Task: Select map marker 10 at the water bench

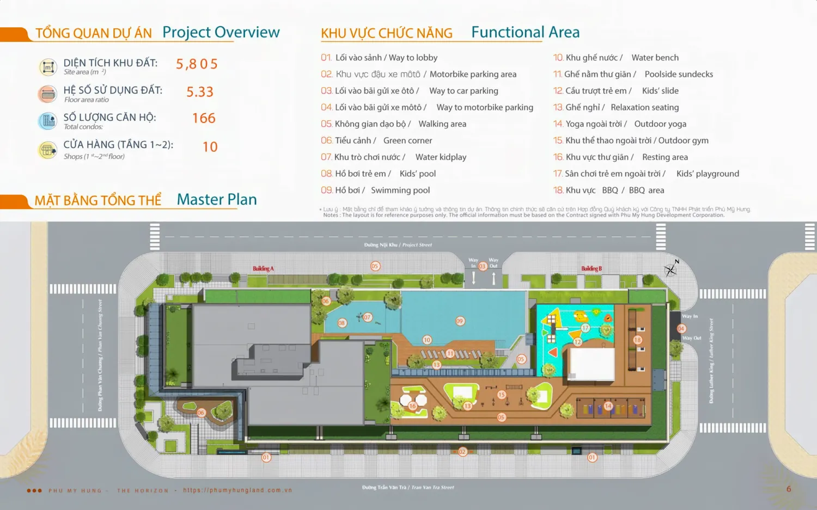Action: (427, 340)
